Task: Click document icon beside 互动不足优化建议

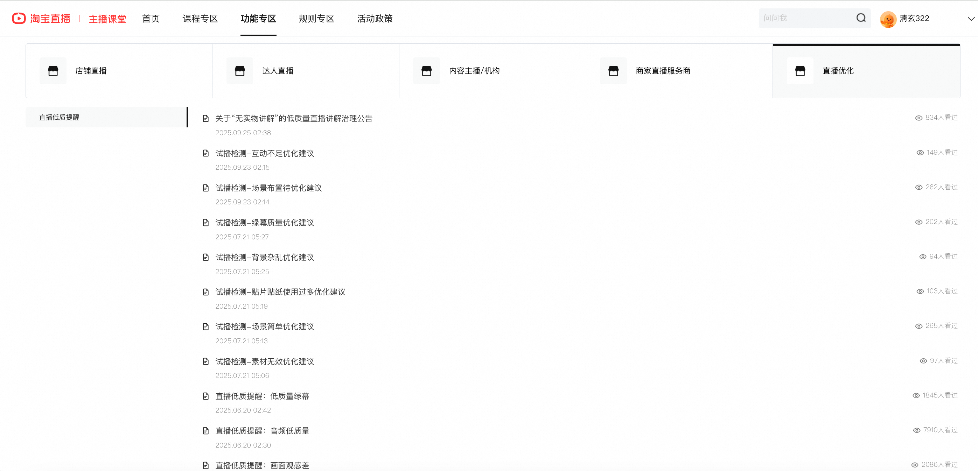Action: click(206, 153)
